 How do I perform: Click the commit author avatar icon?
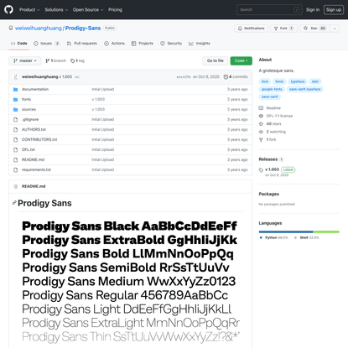(16, 77)
